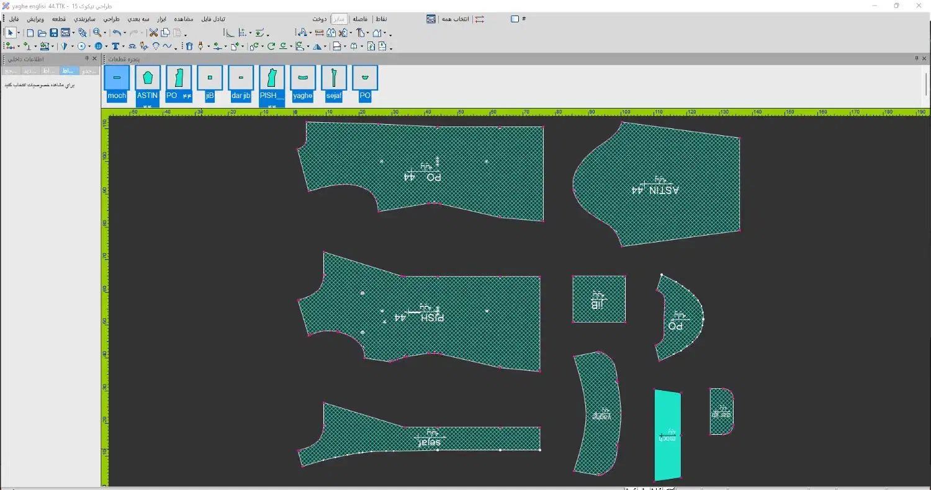The height and width of the screenshot is (490, 931).
Task: Click the انتخاب همه button
Action: (455, 19)
